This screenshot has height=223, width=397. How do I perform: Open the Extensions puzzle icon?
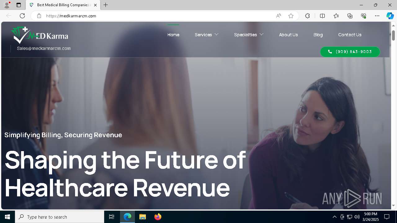coord(307,16)
